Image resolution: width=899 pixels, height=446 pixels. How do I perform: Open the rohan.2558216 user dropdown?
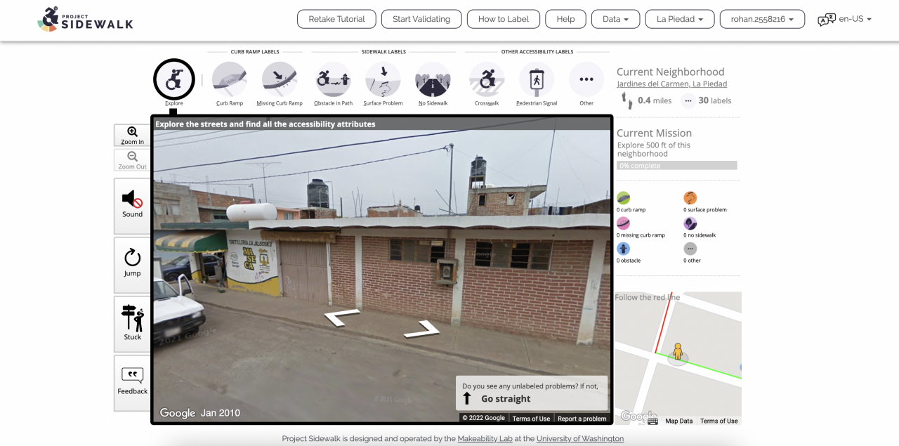click(x=762, y=19)
